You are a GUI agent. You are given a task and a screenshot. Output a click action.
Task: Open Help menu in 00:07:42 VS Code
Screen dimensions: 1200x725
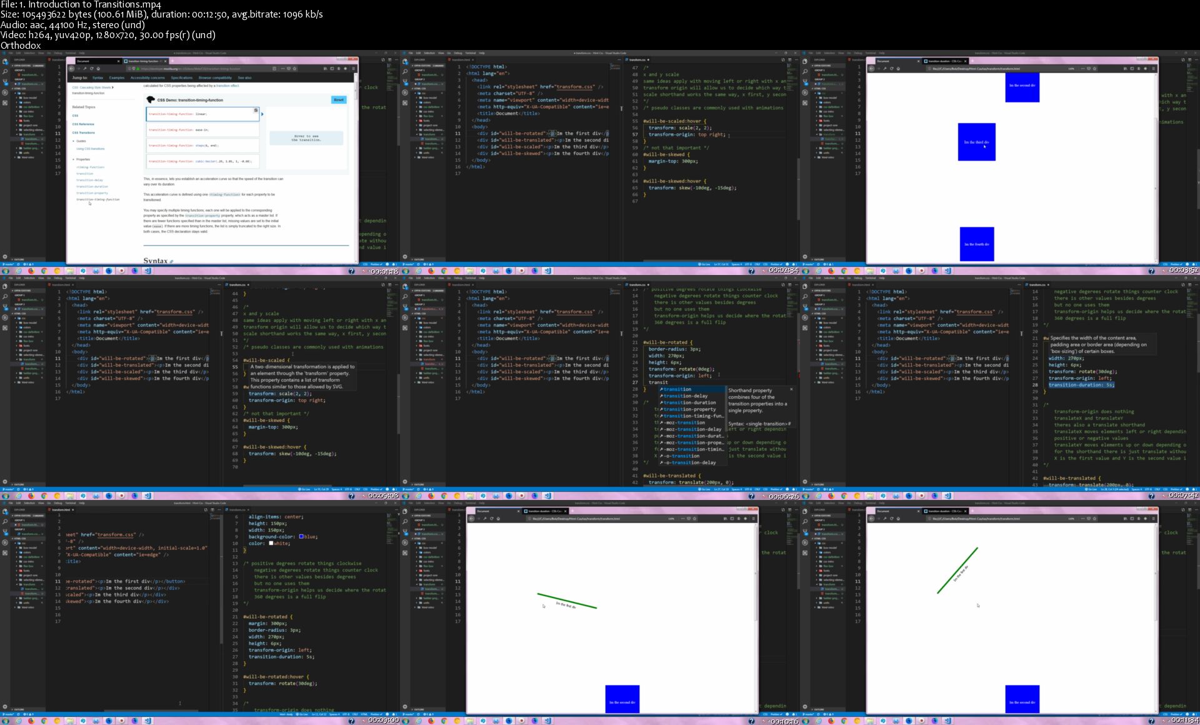click(881, 278)
